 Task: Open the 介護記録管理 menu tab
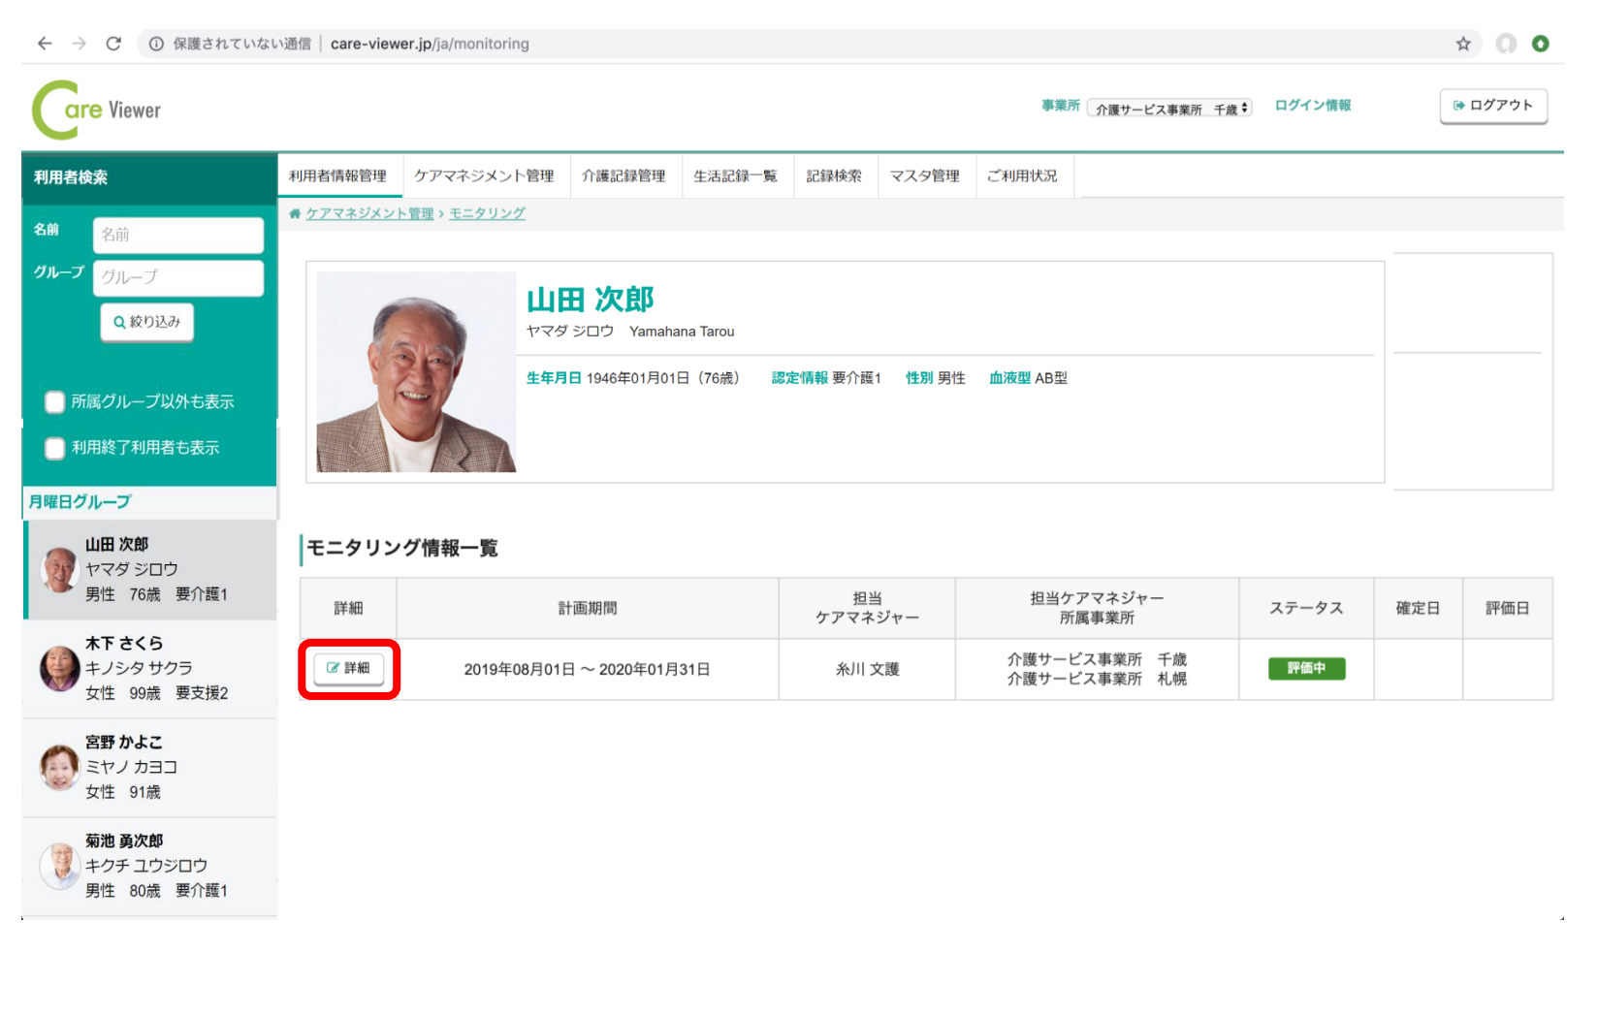click(623, 176)
